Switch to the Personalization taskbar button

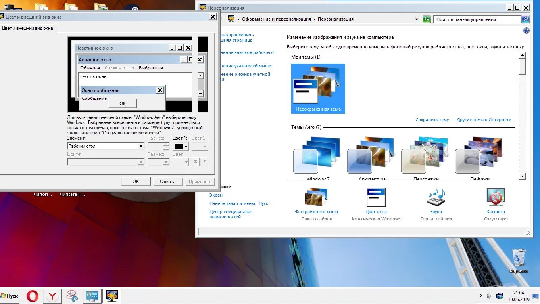(x=111, y=296)
